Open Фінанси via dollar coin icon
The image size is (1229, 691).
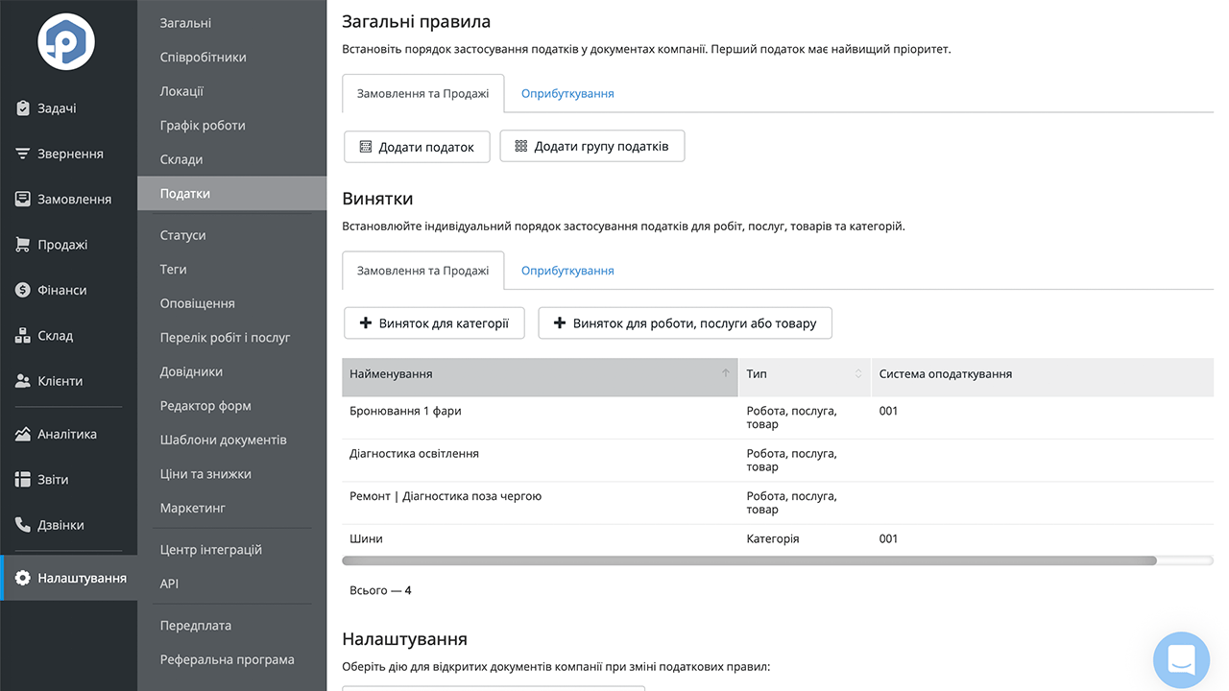click(x=23, y=290)
